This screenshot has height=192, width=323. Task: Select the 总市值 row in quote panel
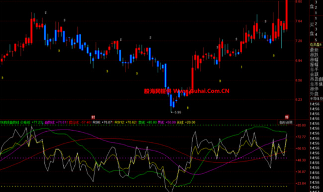(x=316, y=84)
